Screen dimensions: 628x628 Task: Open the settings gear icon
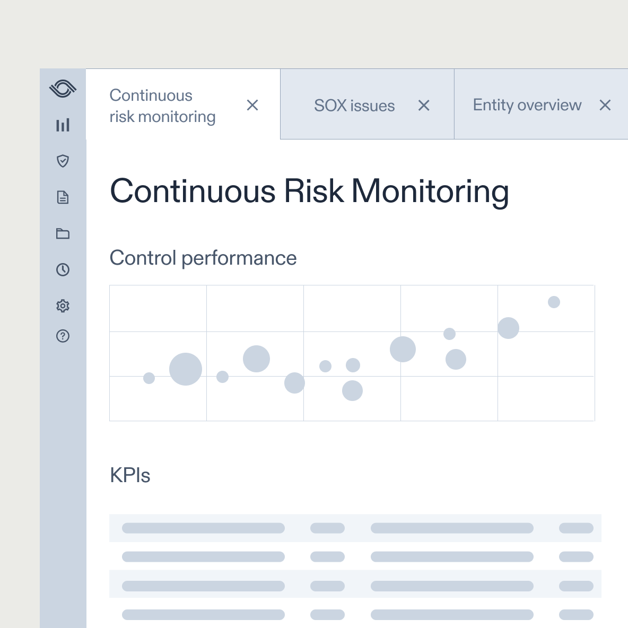tap(63, 306)
